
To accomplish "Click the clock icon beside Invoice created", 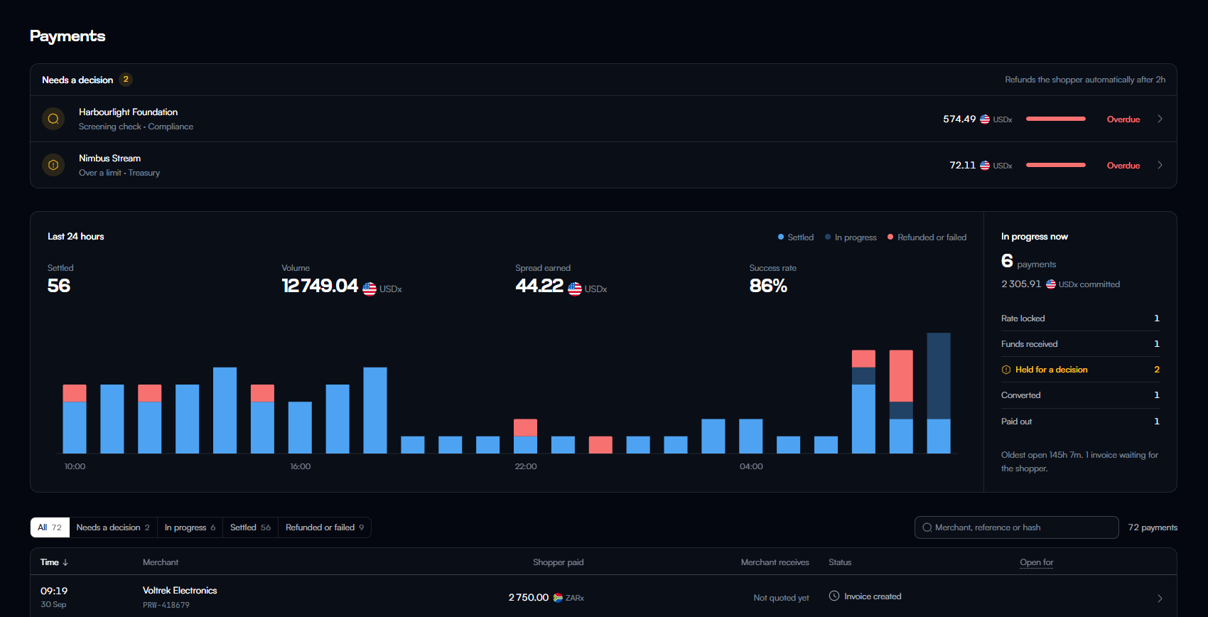I will 834,596.
